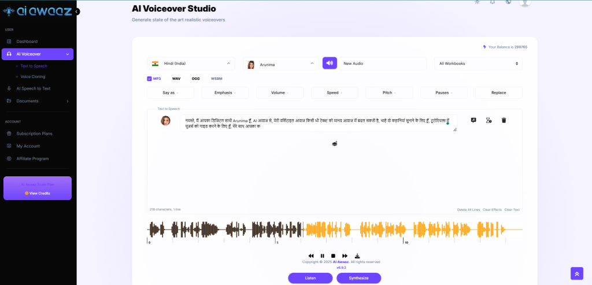Toggle the MP3 format checkbox
Screen dimensions: 592x285
tap(149, 78)
